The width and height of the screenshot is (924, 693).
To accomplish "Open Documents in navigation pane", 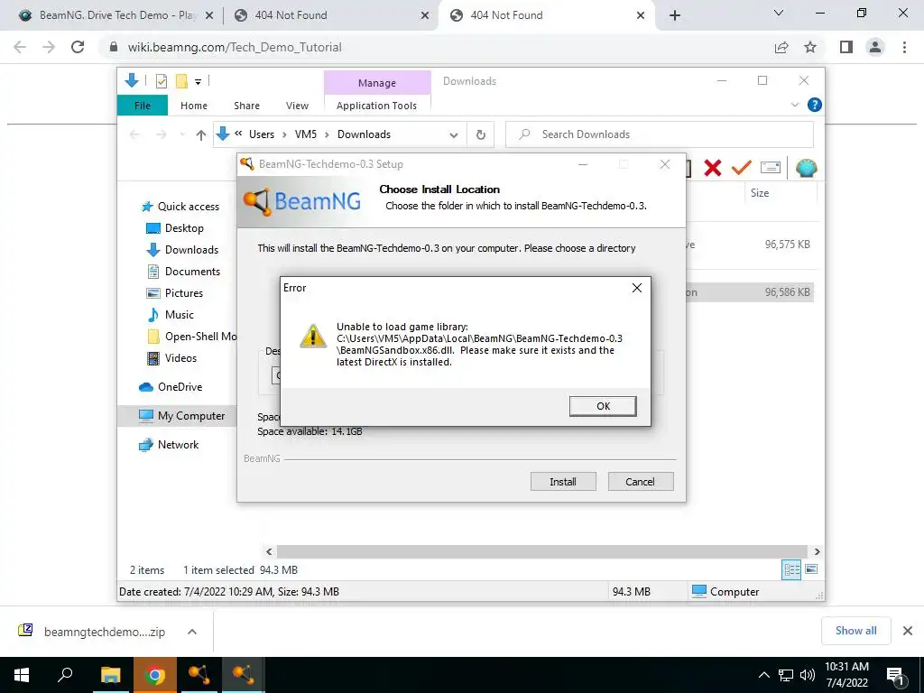I will [x=183, y=272].
